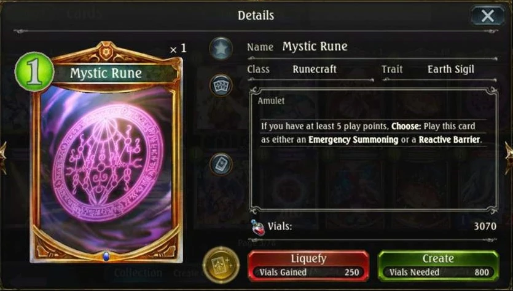Toggle the favorite star icon
This screenshot has height=291, width=513.
(221, 49)
